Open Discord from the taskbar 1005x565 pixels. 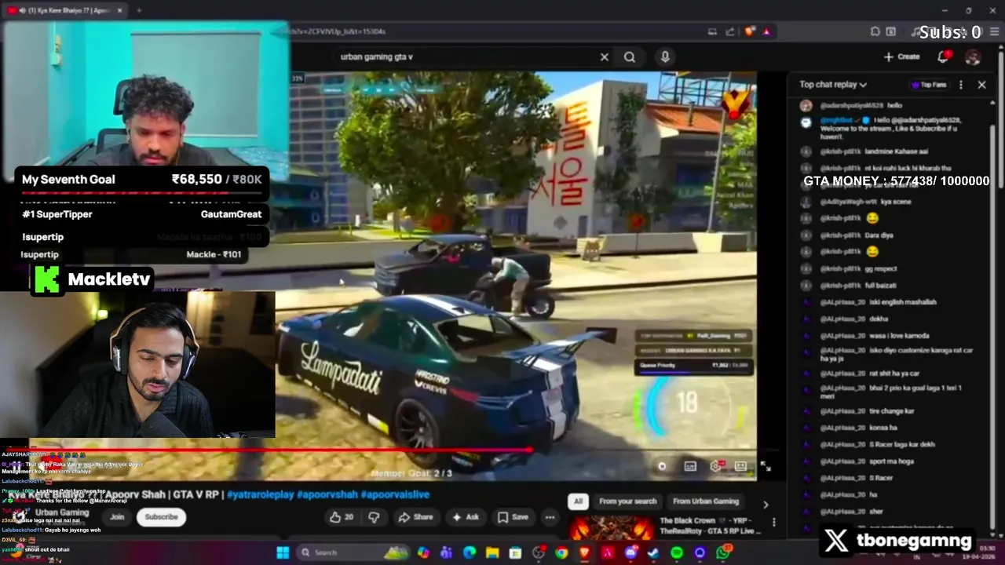click(x=630, y=552)
